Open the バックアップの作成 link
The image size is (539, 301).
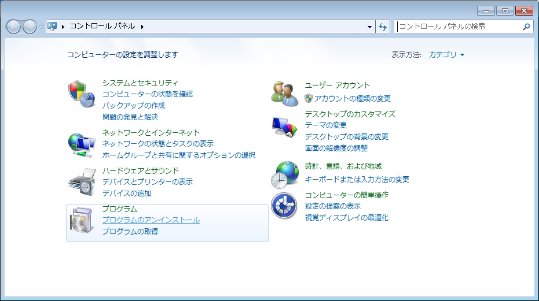pyautogui.click(x=133, y=105)
